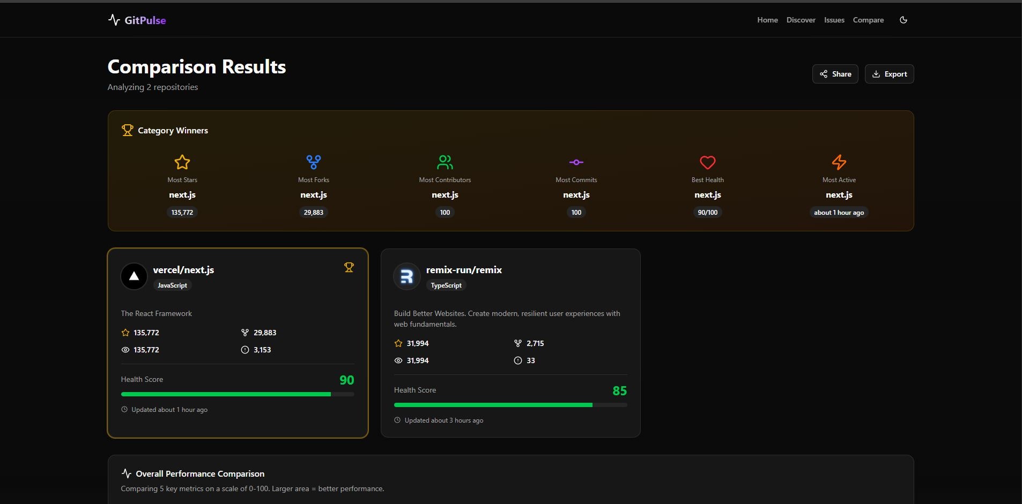The width and height of the screenshot is (1022, 504).
Task: Click the Overall Performance Comparison heading
Action: click(x=200, y=473)
